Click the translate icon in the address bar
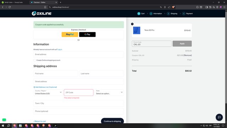227x128 pixels. (161, 7)
